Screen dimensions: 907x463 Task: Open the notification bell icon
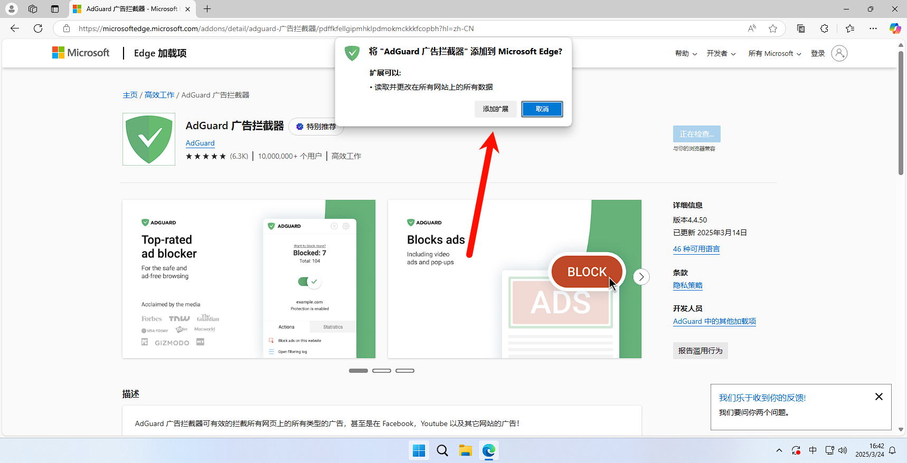(x=893, y=450)
